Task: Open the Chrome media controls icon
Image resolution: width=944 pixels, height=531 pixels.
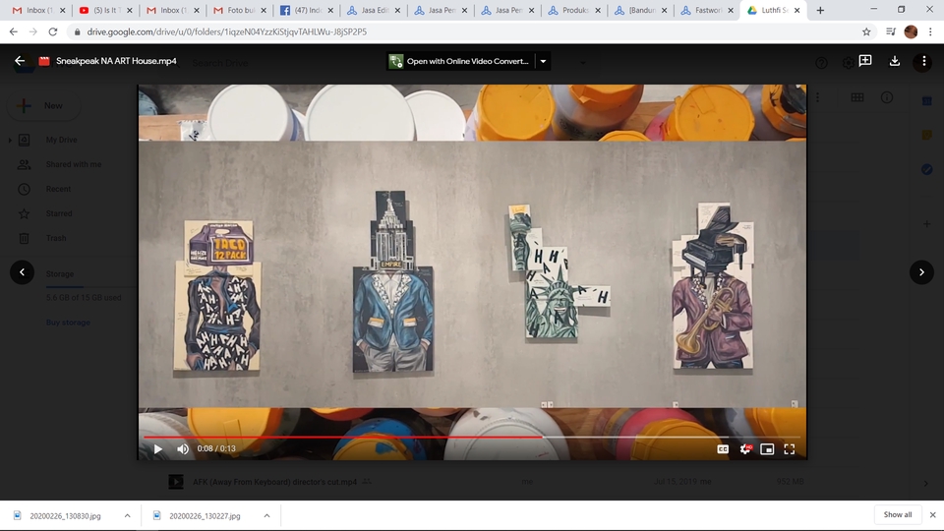Action: (891, 31)
